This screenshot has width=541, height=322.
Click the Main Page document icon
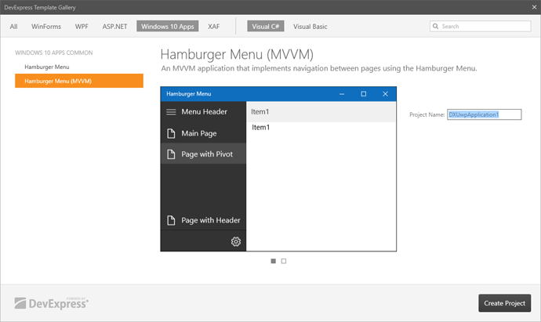click(171, 133)
